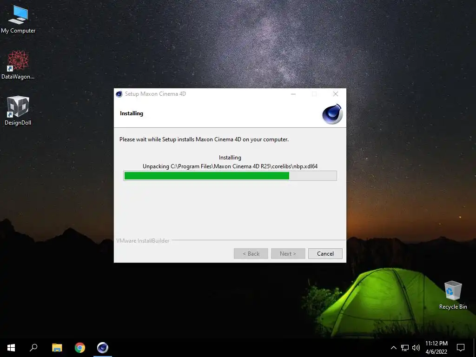
Task: Minimize the Setup Maxon Cinema 4D window
Action: coord(293,94)
